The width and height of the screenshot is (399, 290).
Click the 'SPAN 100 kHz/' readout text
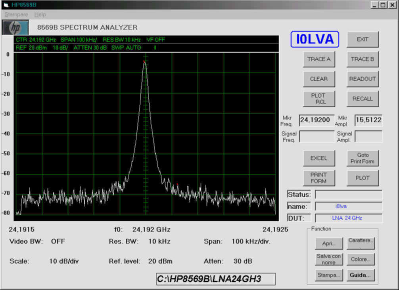[x=79, y=40]
